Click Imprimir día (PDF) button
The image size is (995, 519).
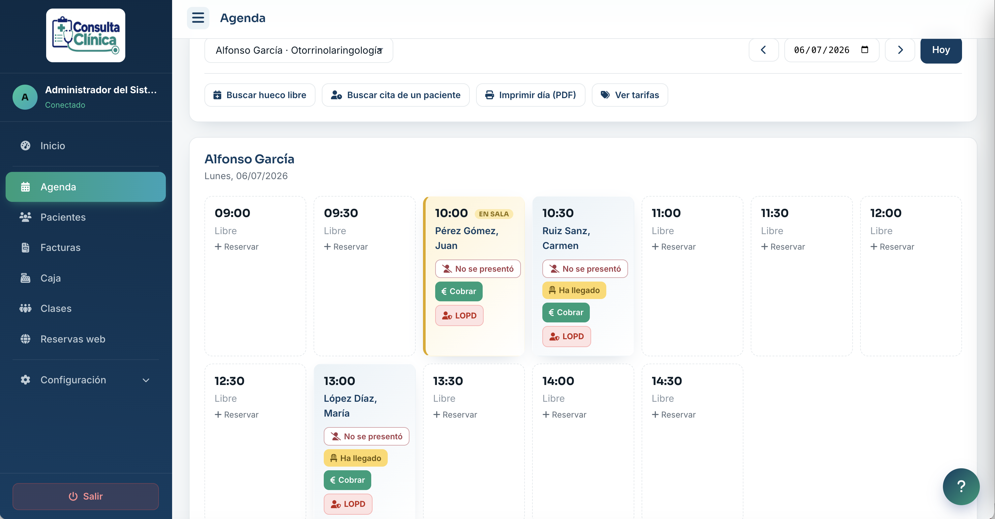530,95
